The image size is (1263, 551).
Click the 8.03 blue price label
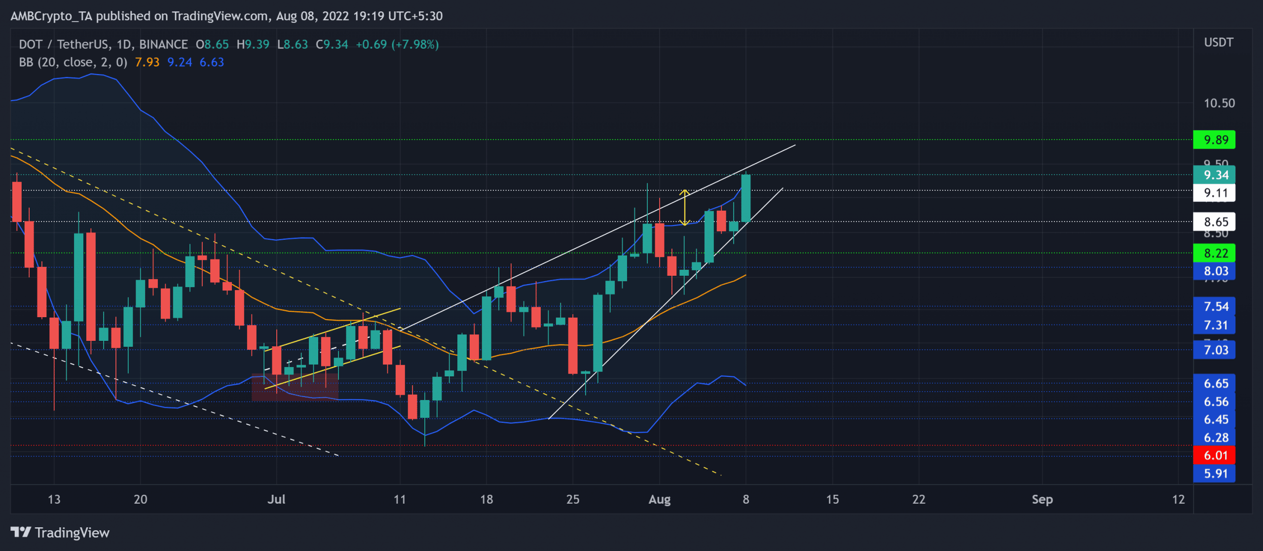click(x=1214, y=271)
